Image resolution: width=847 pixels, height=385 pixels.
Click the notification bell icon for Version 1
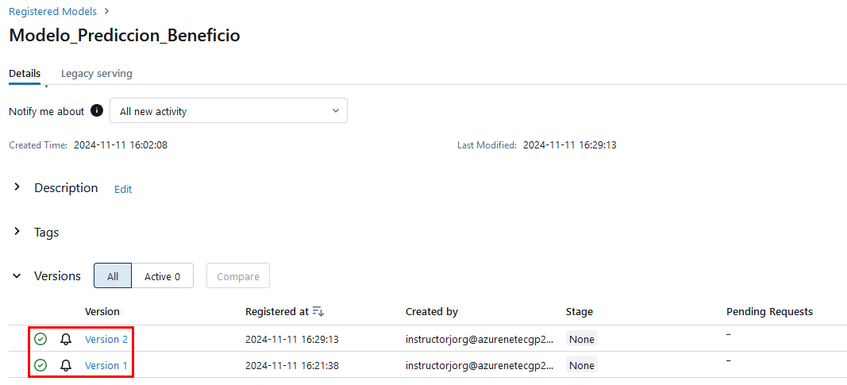tap(66, 365)
